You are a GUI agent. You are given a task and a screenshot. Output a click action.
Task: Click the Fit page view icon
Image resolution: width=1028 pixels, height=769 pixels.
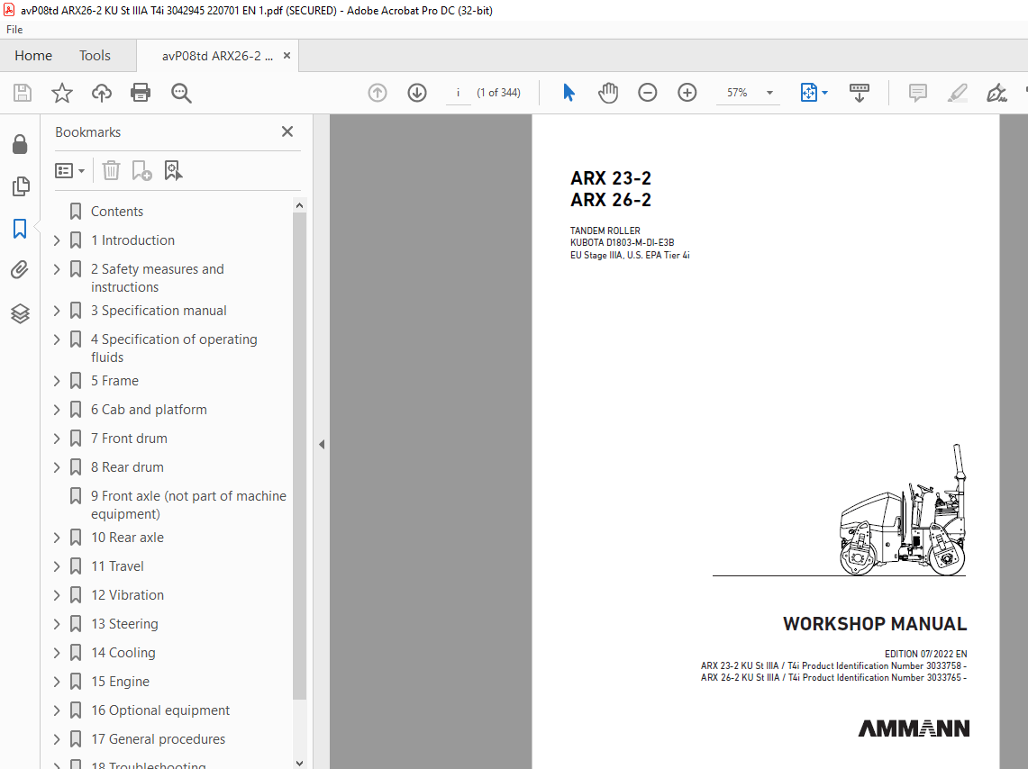808,93
